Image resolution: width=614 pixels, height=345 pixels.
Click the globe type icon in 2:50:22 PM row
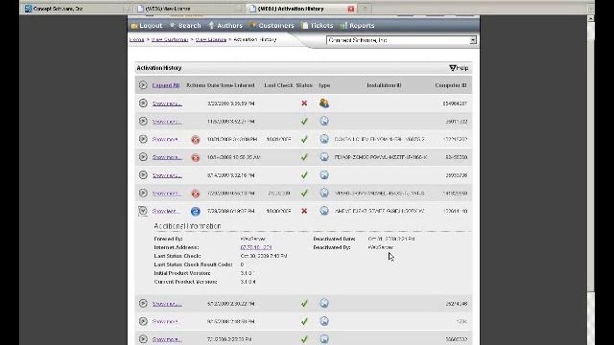tap(324, 303)
